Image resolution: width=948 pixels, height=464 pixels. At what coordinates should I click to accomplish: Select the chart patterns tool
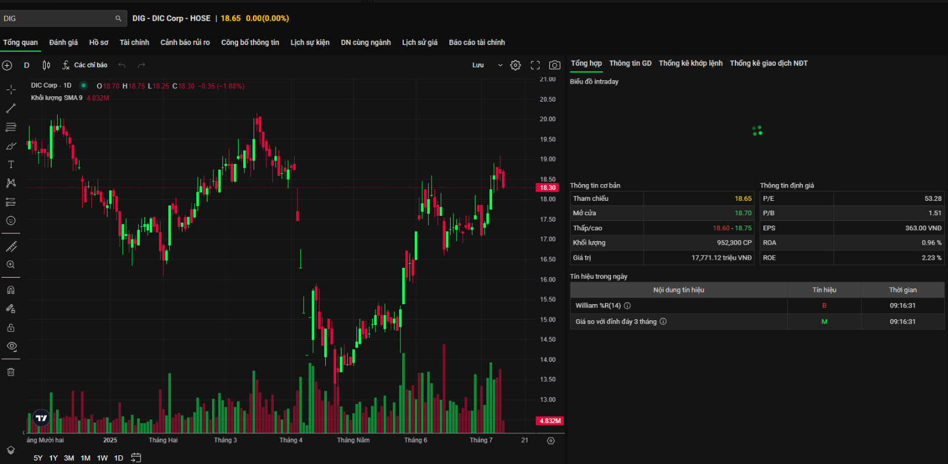click(11, 183)
